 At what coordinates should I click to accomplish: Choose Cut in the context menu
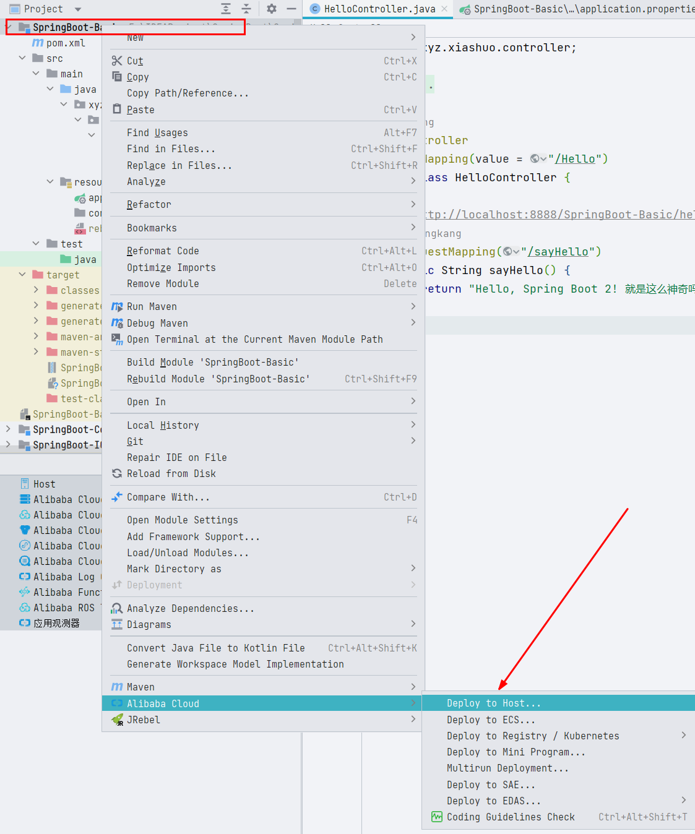(263, 61)
